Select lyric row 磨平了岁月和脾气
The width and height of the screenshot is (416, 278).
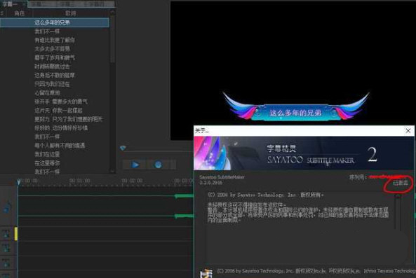tap(55, 57)
